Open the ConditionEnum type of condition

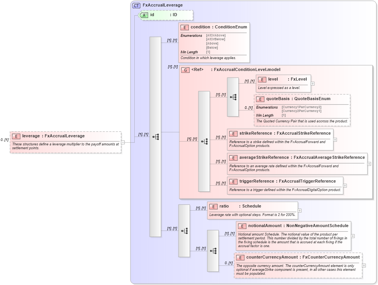pyautogui.click(x=231, y=27)
